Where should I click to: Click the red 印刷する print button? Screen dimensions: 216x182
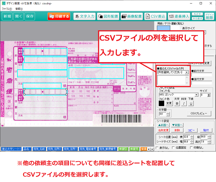[59, 16]
